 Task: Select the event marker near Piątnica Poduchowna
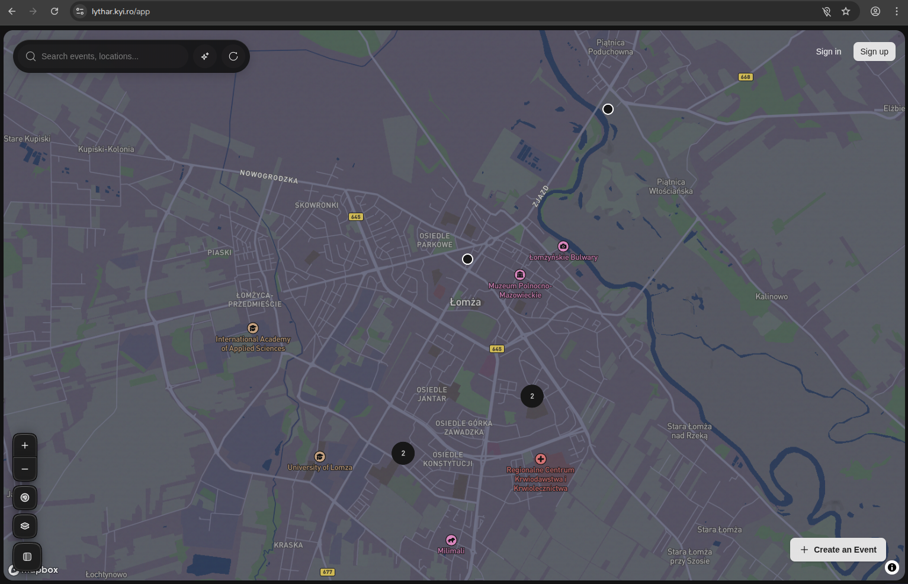click(x=608, y=109)
